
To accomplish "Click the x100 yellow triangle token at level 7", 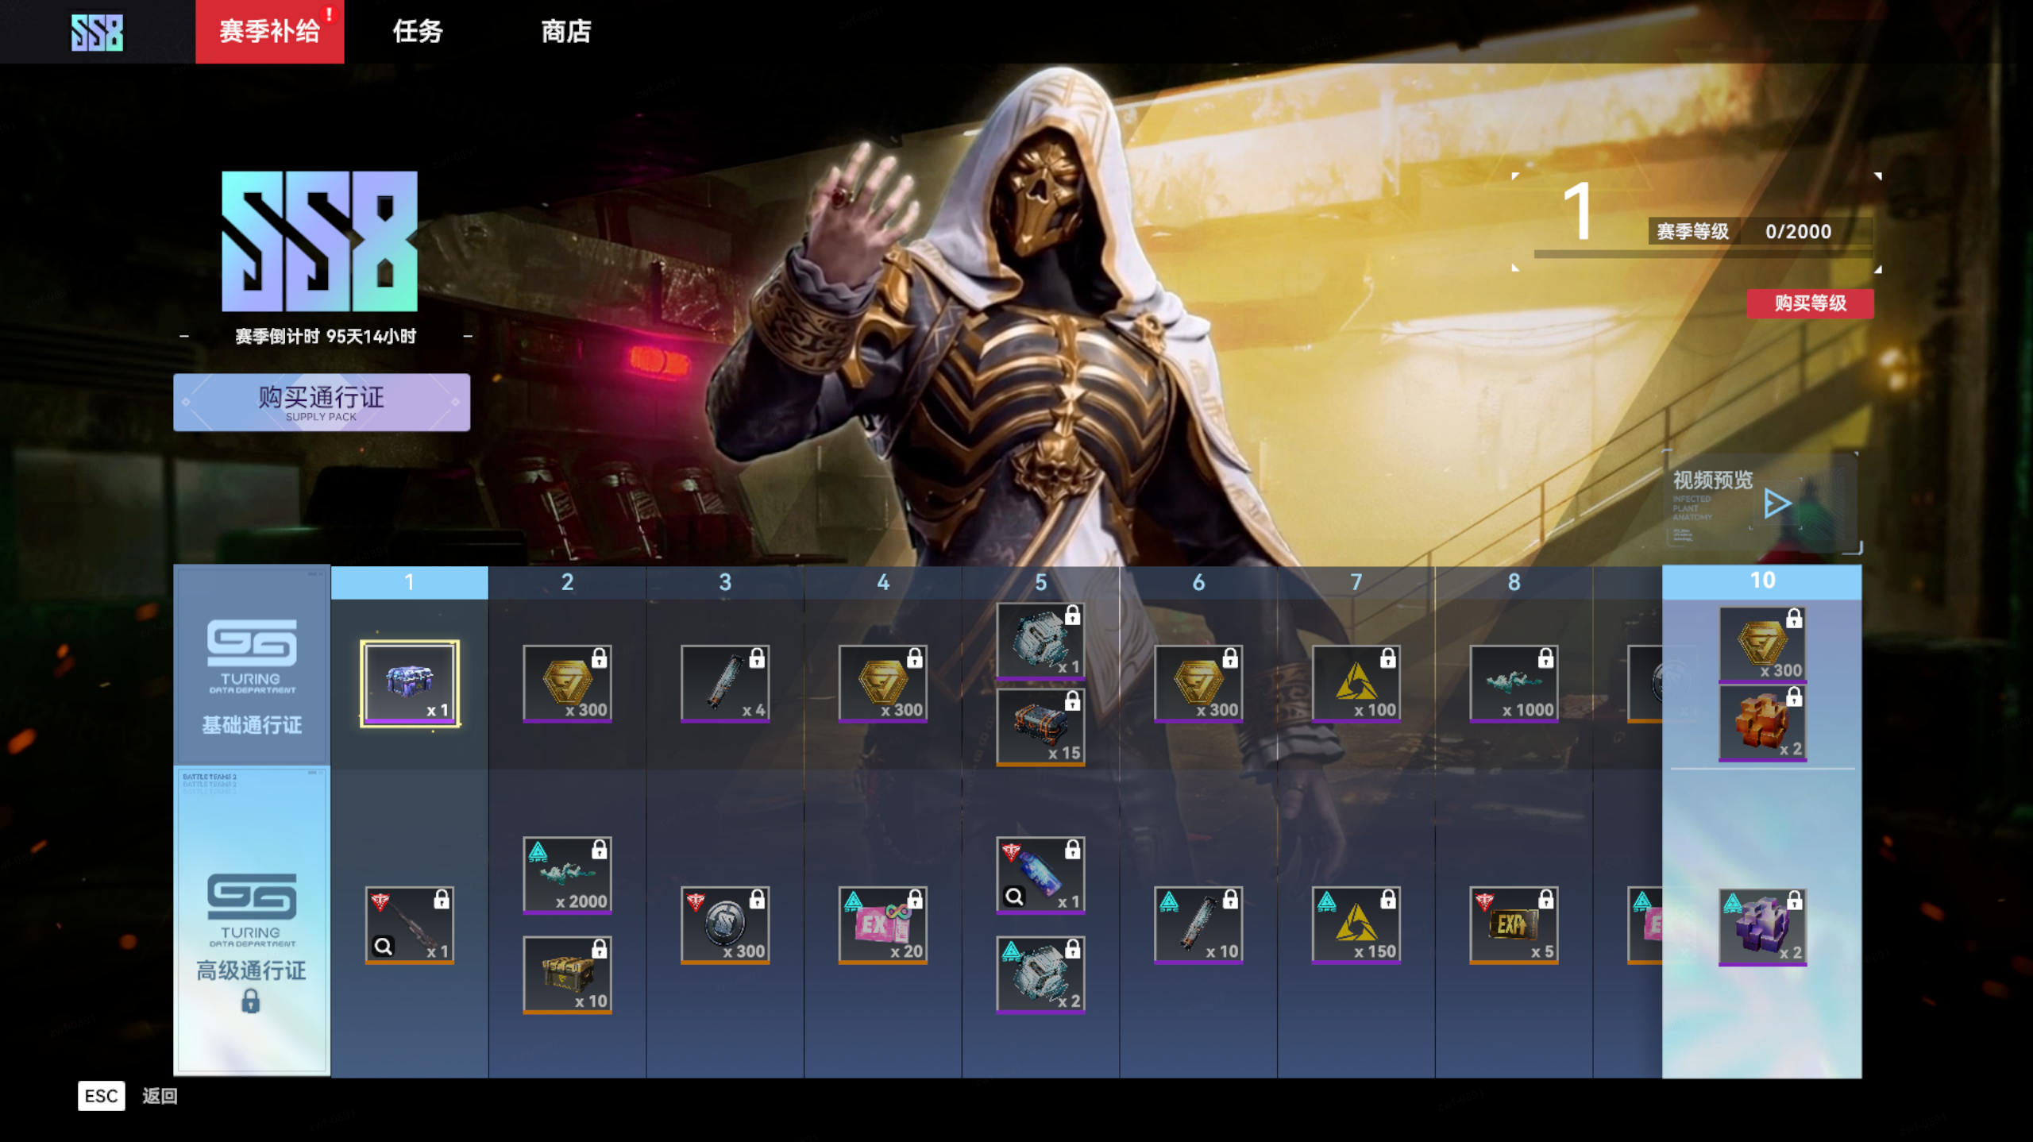I will pos(1356,683).
